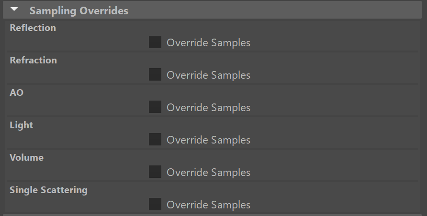
Task: Click the AO section heading
Action: [16, 93]
